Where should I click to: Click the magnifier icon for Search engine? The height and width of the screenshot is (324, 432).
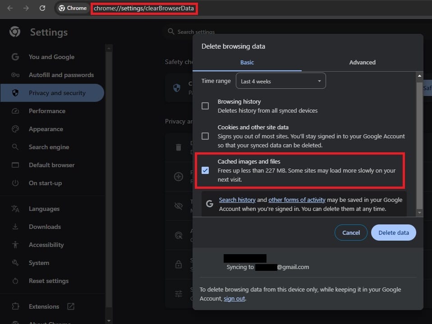coord(15,147)
